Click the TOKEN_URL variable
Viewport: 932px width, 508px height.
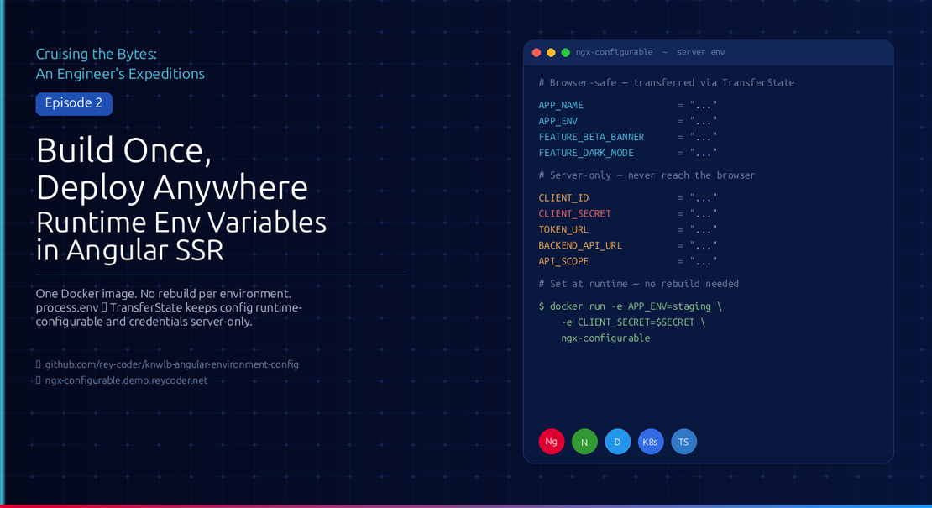tap(563, 230)
